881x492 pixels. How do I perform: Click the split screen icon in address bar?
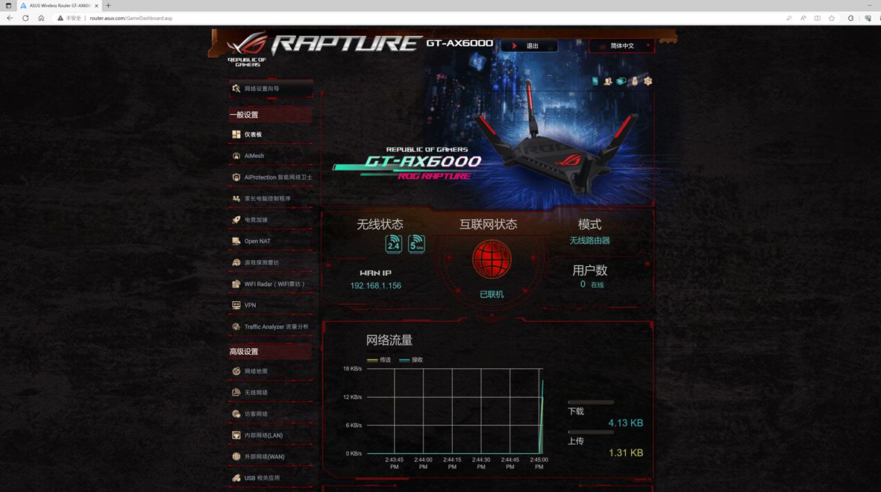(818, 18)
